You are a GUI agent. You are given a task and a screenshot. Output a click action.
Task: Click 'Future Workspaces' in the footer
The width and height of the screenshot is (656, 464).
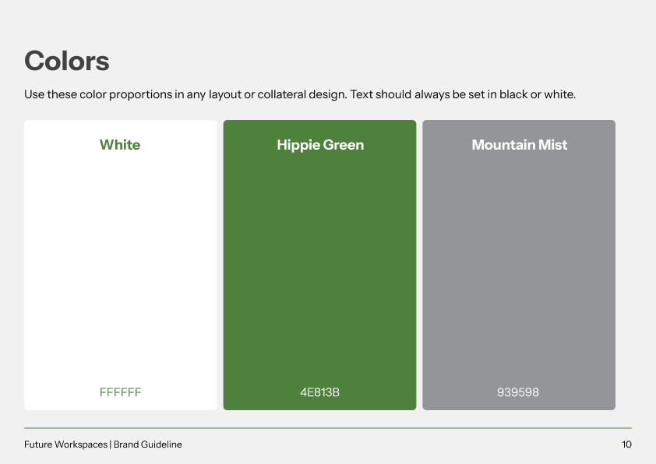coord(66,445)
